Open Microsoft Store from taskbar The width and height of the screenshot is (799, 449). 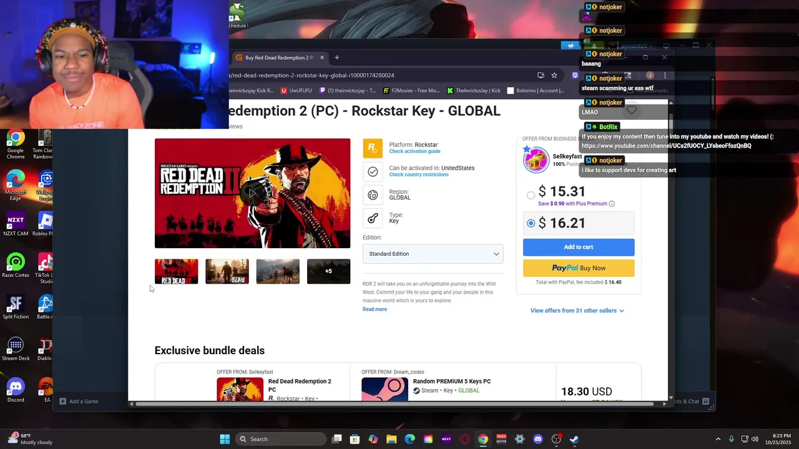pos(355,439)
